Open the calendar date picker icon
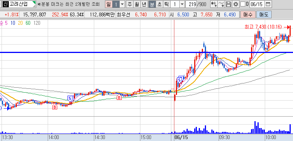The image size is (293, 141). (x=268, y=4)
